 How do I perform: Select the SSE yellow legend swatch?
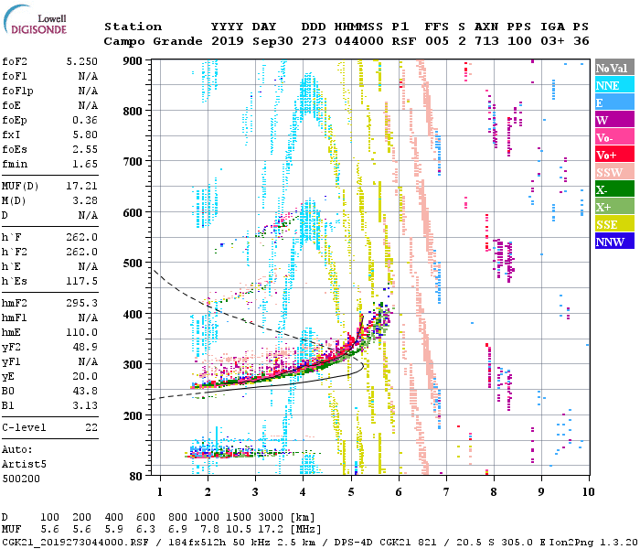point(614,224)
